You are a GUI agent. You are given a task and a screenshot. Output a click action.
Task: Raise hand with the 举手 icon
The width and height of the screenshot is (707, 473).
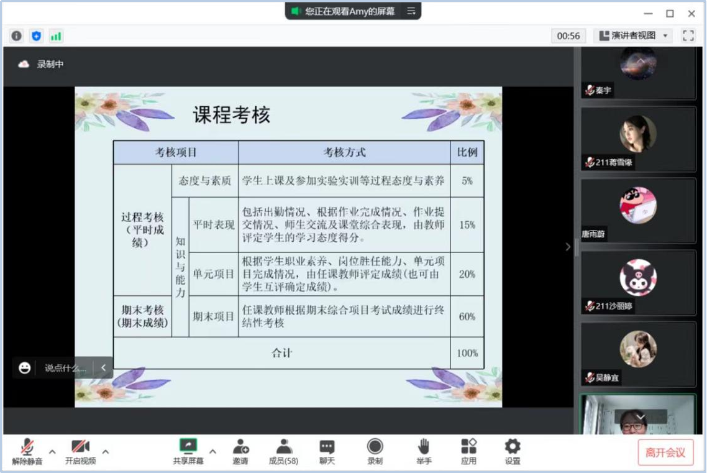pyautogui.click(x=424, y=451)
